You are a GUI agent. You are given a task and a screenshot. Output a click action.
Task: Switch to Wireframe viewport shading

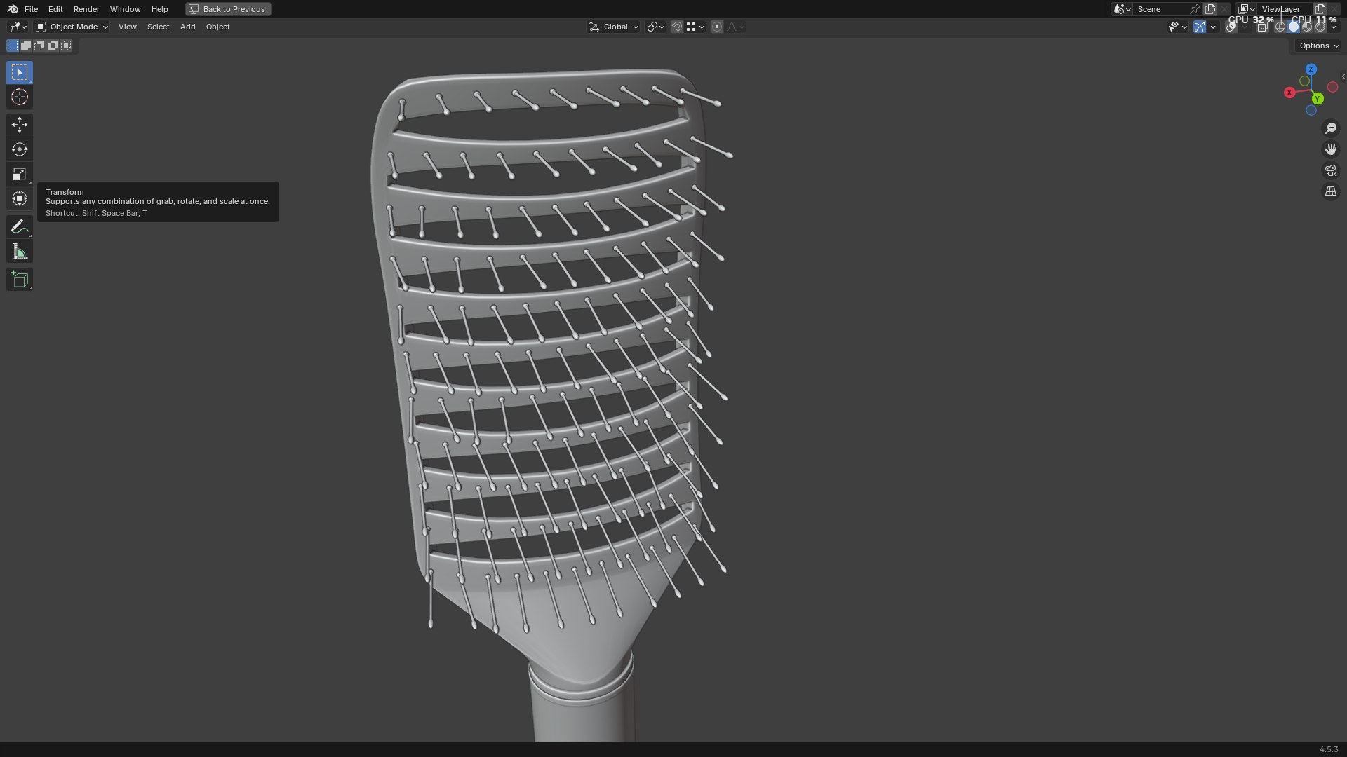(1280, 27)
